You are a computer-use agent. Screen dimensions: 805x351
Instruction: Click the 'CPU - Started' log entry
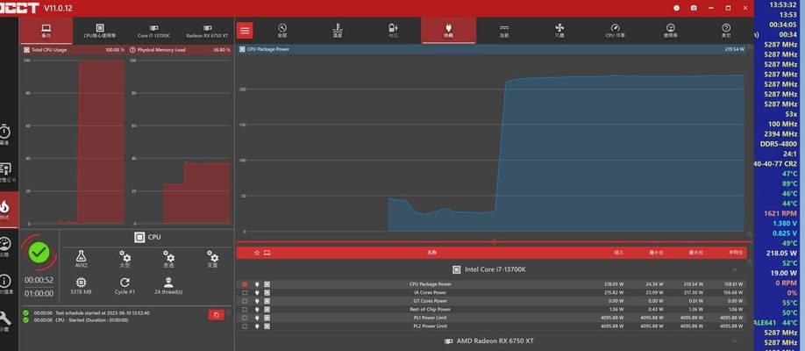[82, 319]
